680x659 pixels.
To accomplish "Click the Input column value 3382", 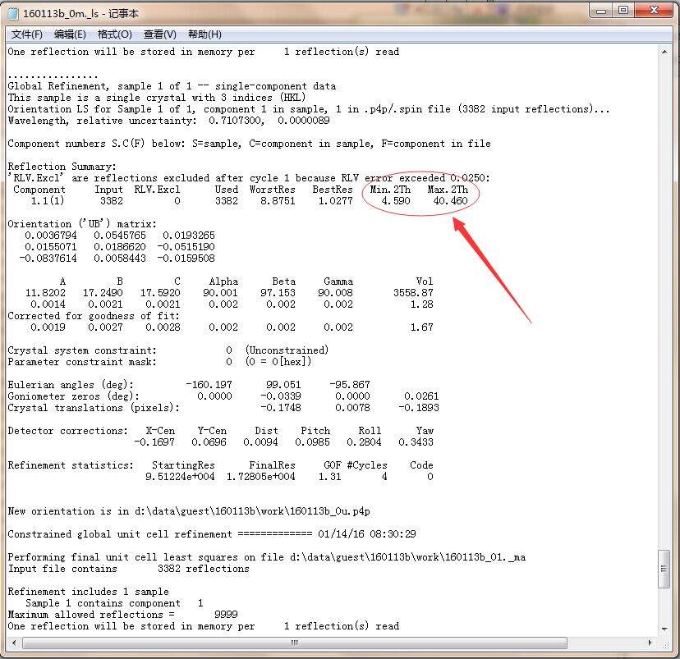I will [112, 201].
